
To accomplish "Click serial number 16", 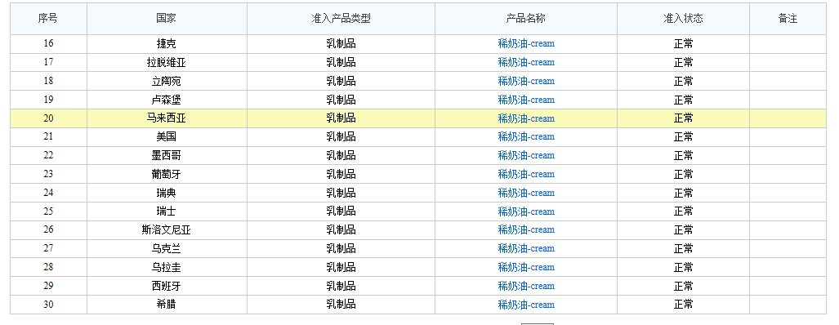I will click(48, 44).
